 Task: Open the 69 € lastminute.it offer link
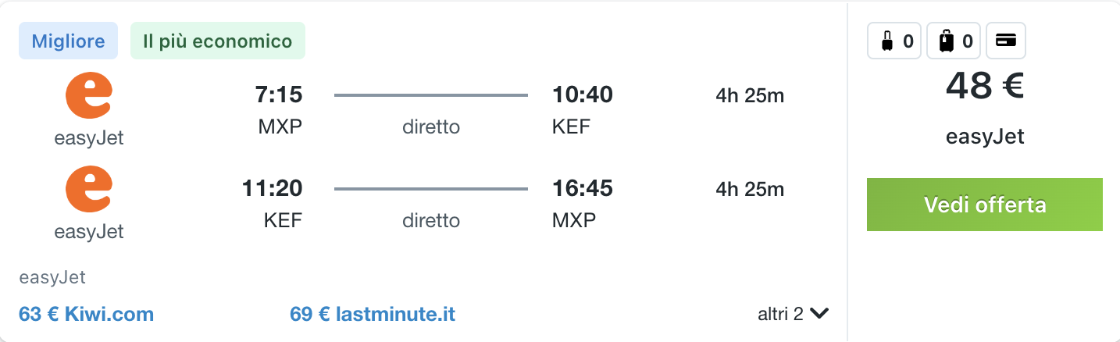(373, 315)
